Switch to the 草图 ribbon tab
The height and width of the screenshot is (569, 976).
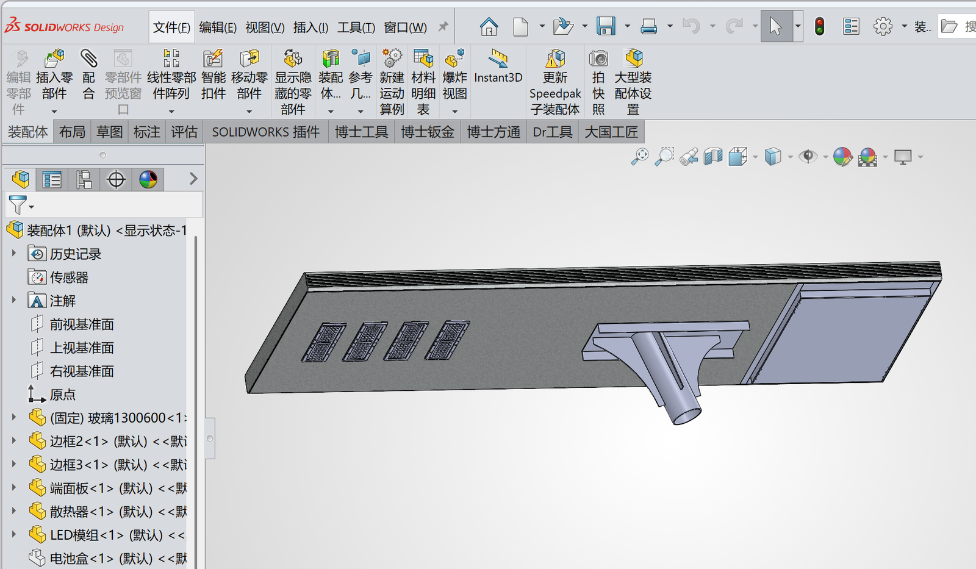109,132
